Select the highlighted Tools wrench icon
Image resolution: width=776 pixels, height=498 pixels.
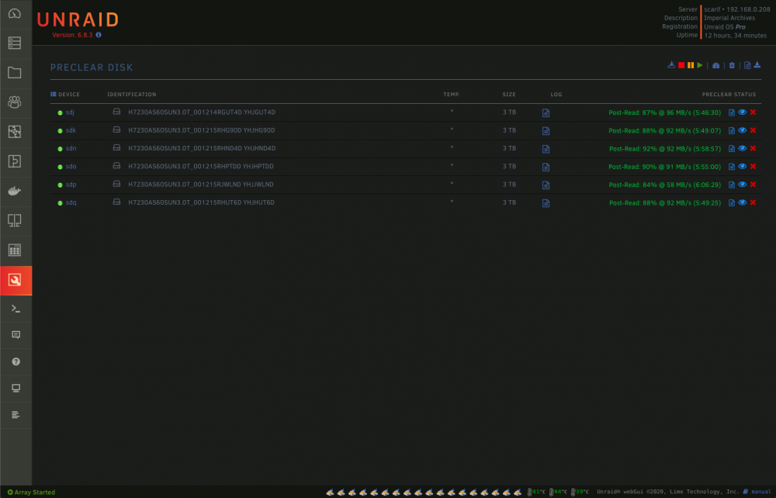[x=14, y=280]
